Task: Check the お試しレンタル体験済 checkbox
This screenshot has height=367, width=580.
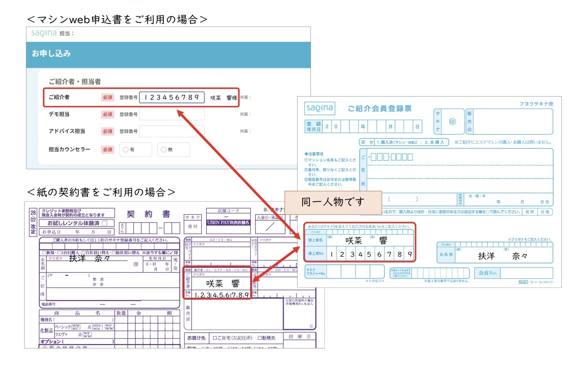Action: tap(104, 223)
